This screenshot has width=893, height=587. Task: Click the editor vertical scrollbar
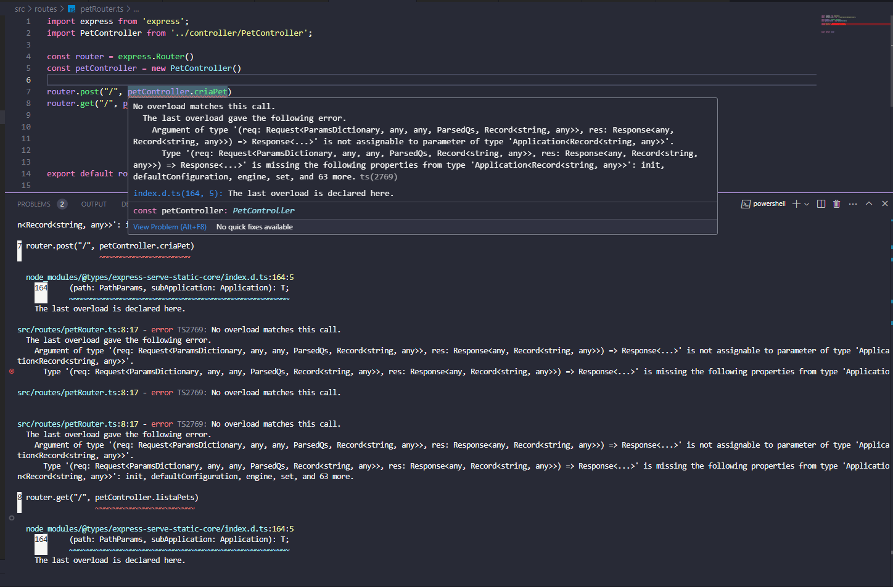891,62
